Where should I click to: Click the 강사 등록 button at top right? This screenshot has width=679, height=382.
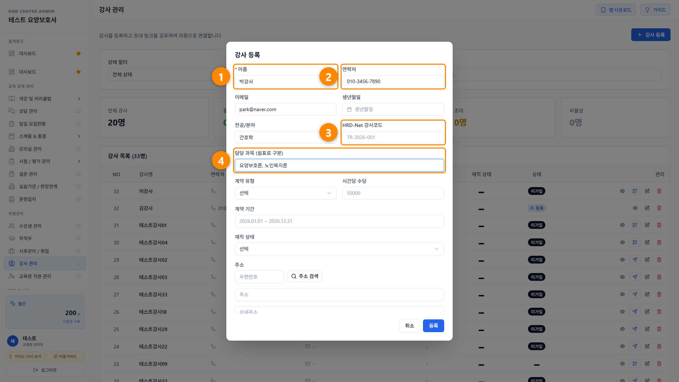651,35
